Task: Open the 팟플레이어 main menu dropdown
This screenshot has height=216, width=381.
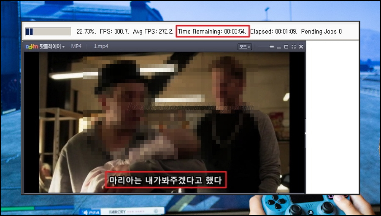Action: [45, 46]
